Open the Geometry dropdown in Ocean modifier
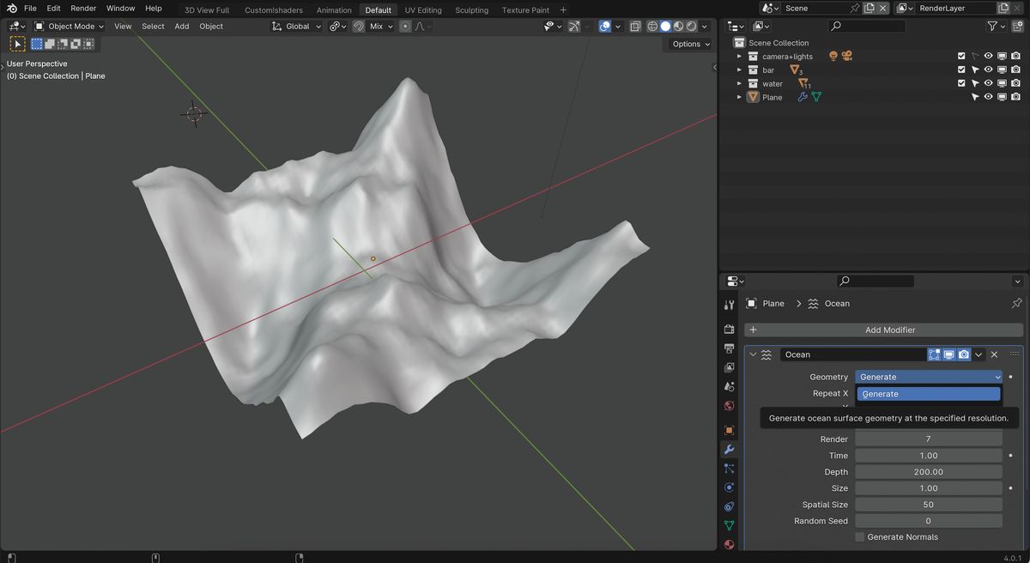Viewport: 1030px width, 563px height. click(x=928, y=377)
